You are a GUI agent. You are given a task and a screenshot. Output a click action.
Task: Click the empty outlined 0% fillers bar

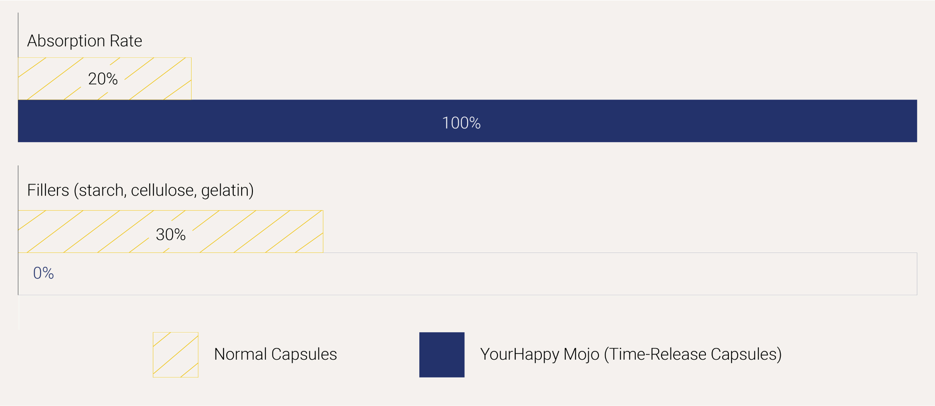coord(467,274)
